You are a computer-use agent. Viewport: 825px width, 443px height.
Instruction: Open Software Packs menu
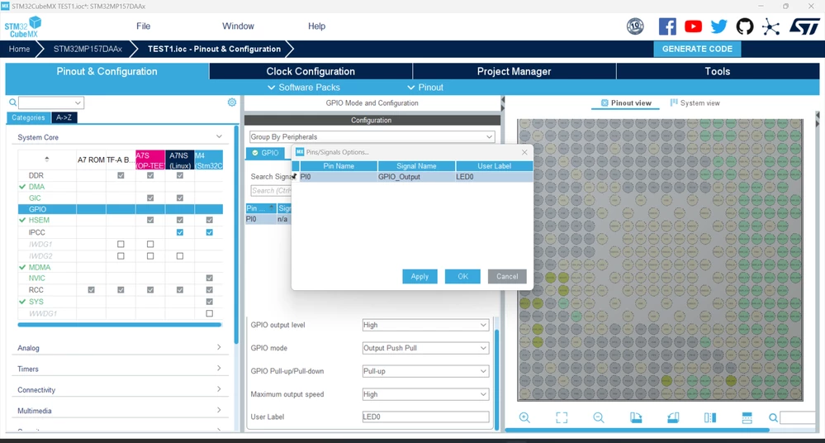pyautogui.click(x=304, y=88)
